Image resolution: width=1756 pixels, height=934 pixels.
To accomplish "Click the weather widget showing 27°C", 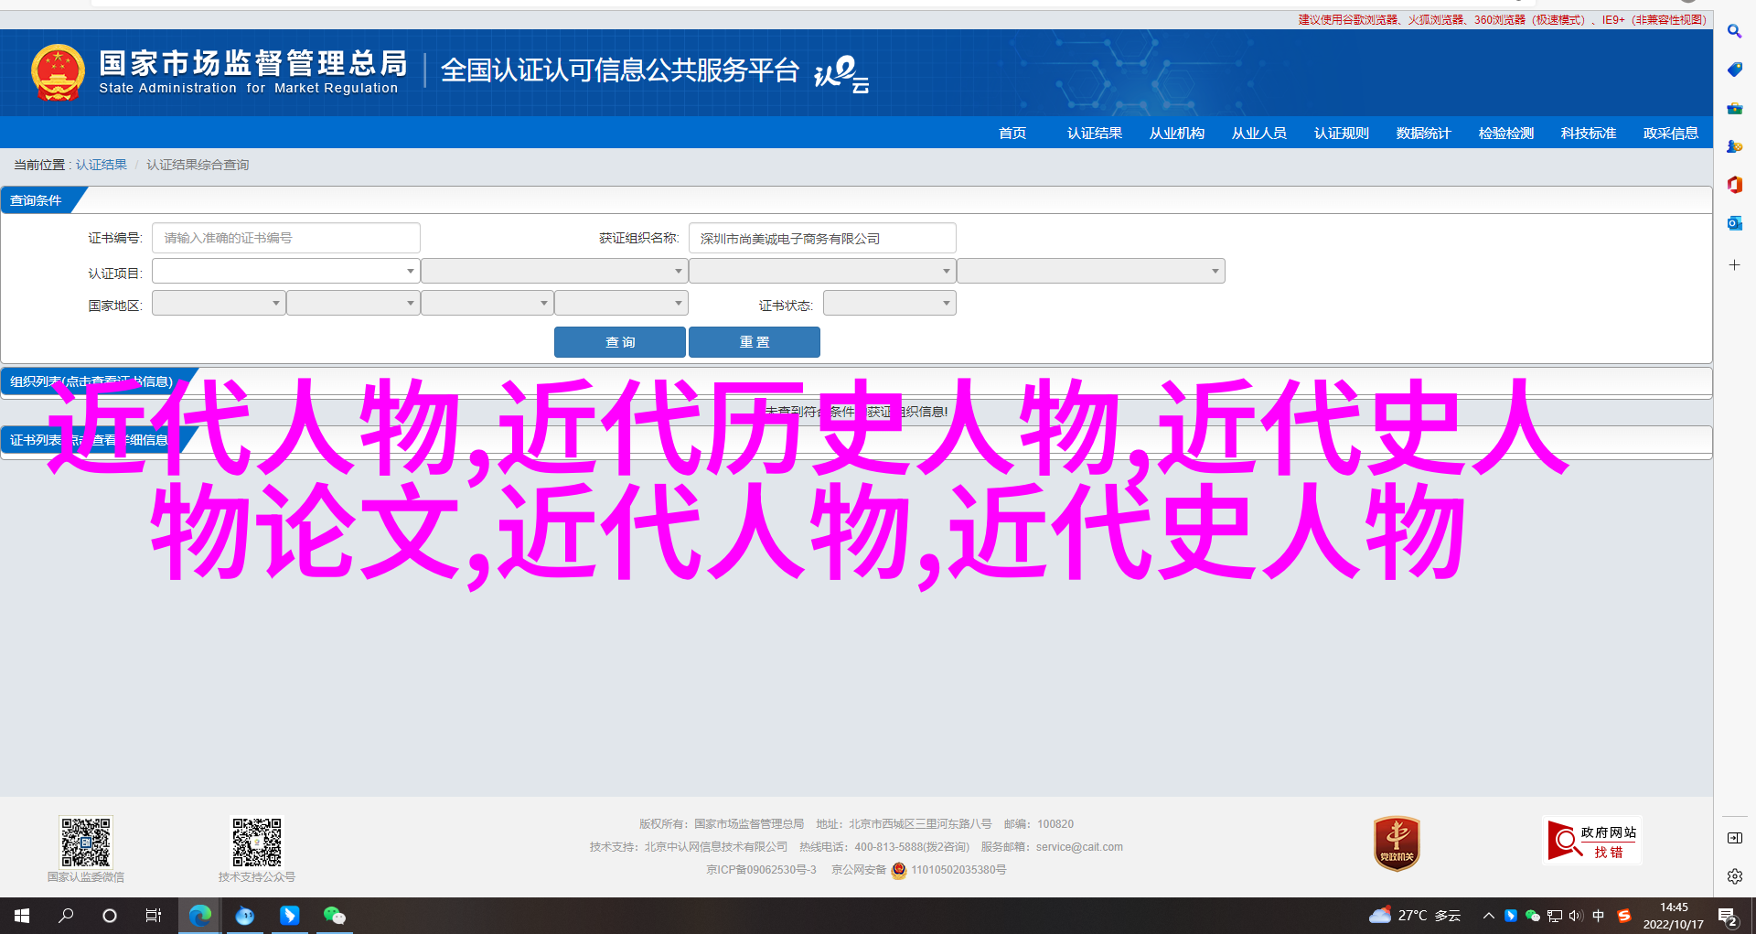I will coord(1415,915).
